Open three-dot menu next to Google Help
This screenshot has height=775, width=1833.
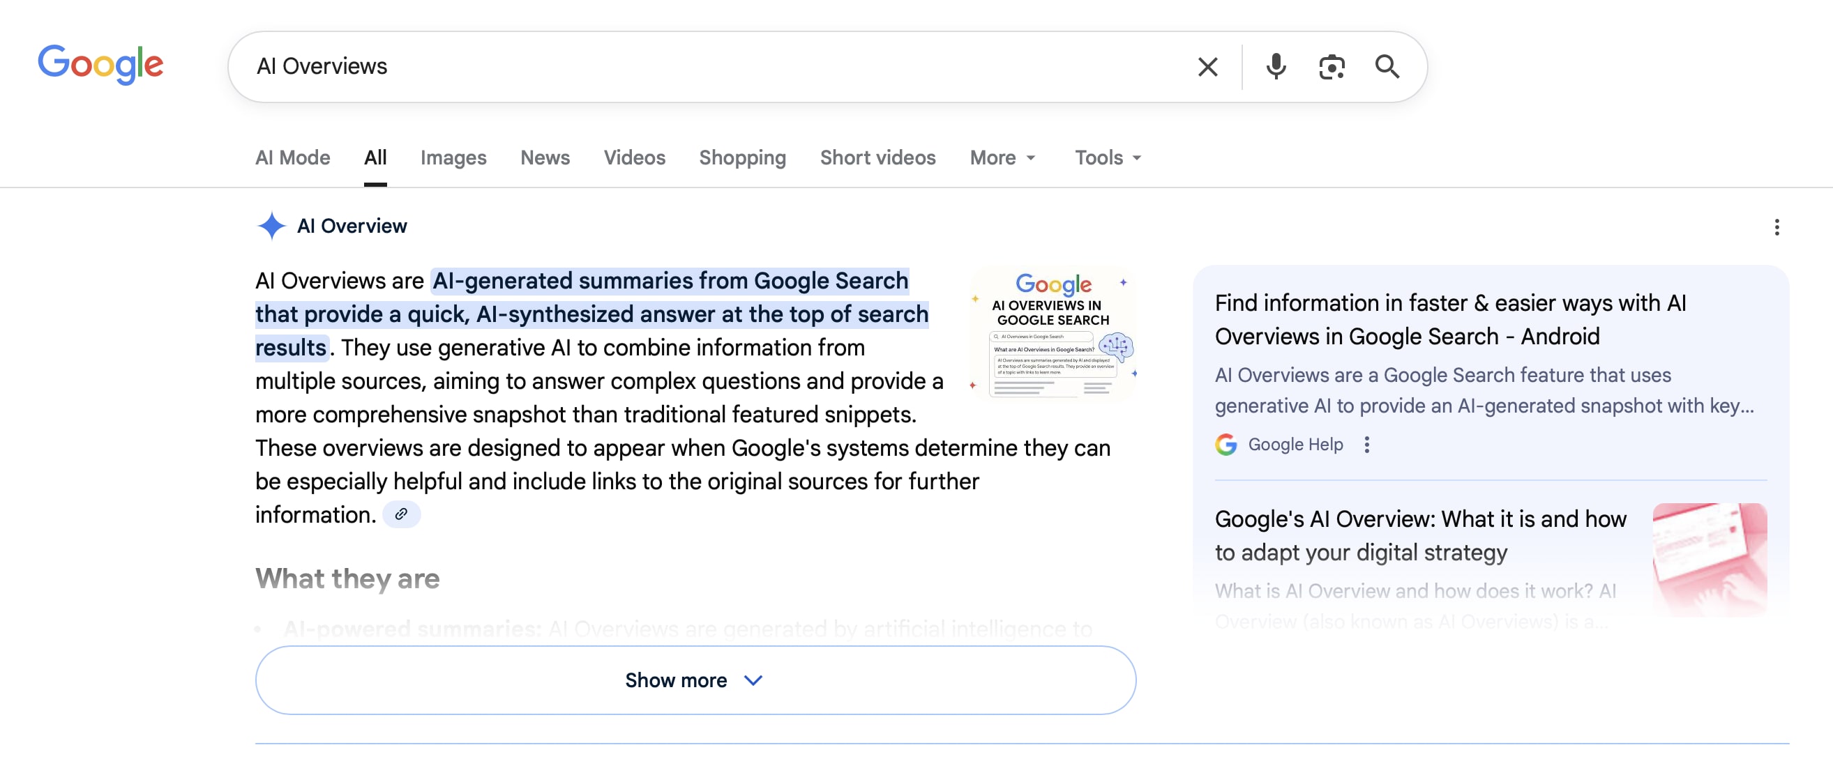click(1366, 445)
